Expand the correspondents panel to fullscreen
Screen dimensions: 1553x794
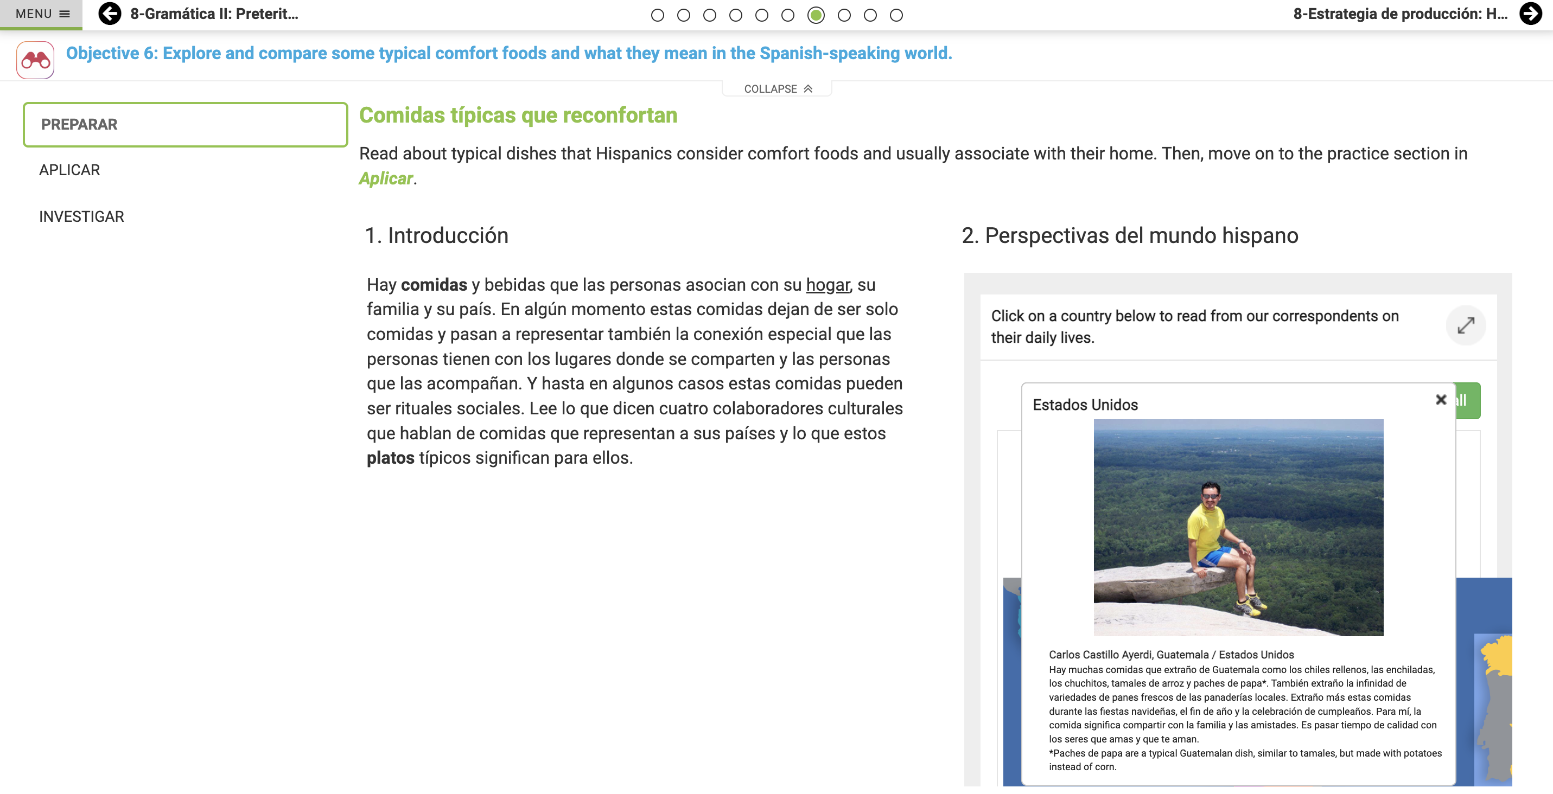click(1466, 325)
